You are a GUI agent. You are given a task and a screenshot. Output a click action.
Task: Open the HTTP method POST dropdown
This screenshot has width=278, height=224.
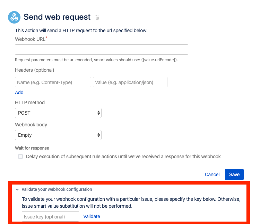(58, 113)
